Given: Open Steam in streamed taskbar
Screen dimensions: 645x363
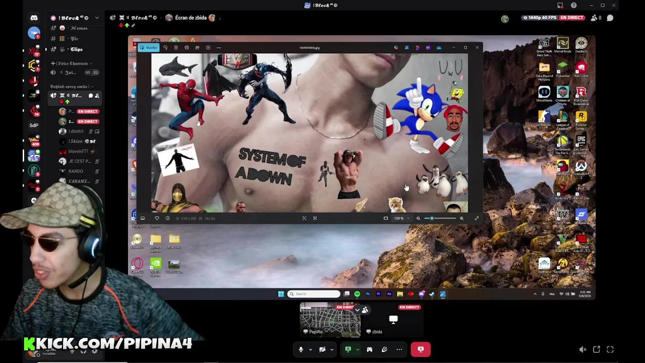Looking at the screenshot, I should click(432, 294).
